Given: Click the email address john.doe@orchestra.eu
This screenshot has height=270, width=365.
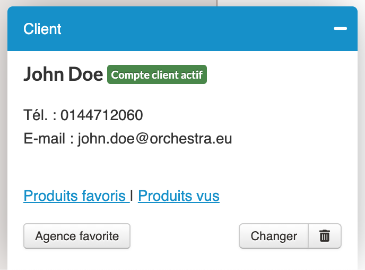Looking at the screenshot, I should click(155, 139).
